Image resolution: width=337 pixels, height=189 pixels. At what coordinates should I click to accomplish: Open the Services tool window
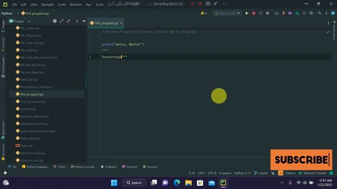(x=150, y=167)
